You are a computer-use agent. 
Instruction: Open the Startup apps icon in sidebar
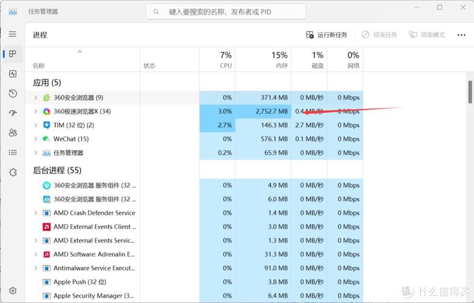coord(13,113)
